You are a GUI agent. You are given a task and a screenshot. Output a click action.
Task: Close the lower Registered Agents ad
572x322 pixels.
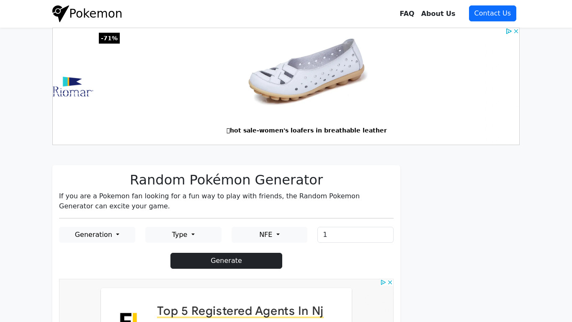(x=390, y=283)
